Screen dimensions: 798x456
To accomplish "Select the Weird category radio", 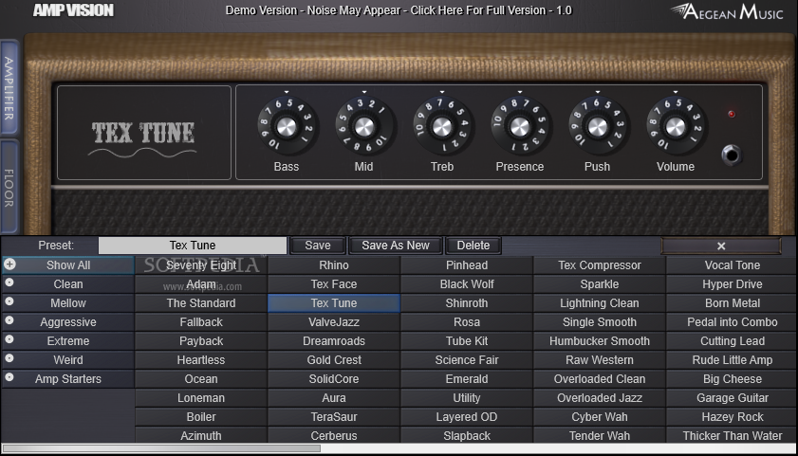I will point(9,358).
